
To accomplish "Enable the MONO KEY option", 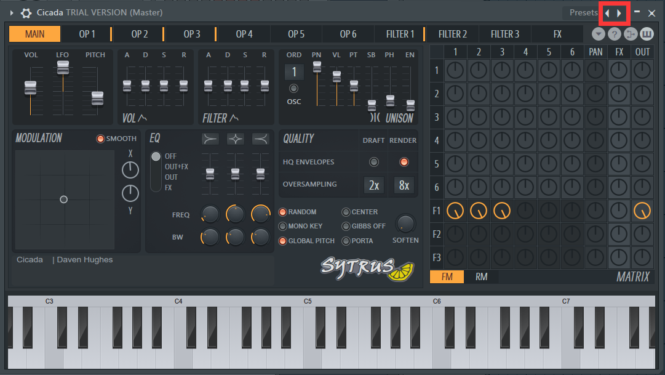I will 283,227.
